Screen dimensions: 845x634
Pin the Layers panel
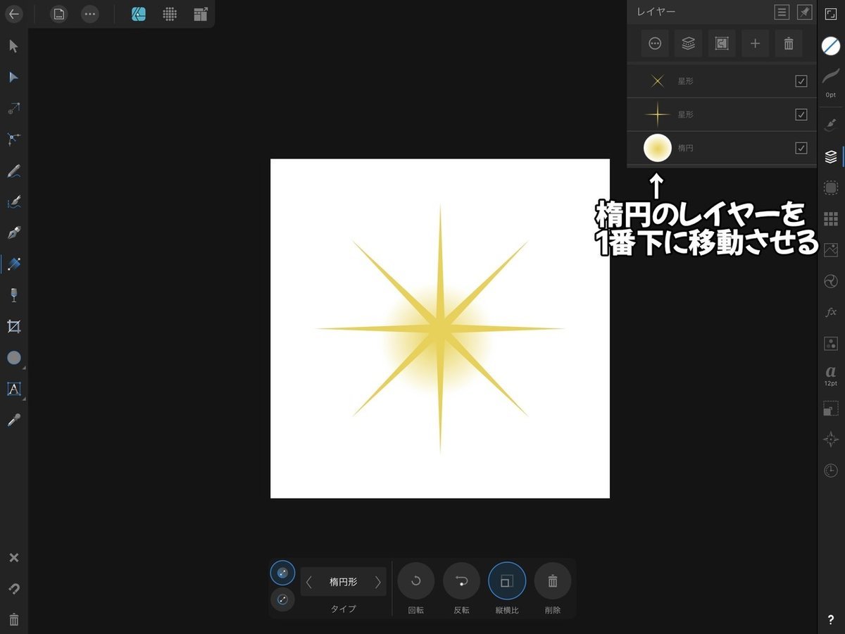tap(803, 12)
